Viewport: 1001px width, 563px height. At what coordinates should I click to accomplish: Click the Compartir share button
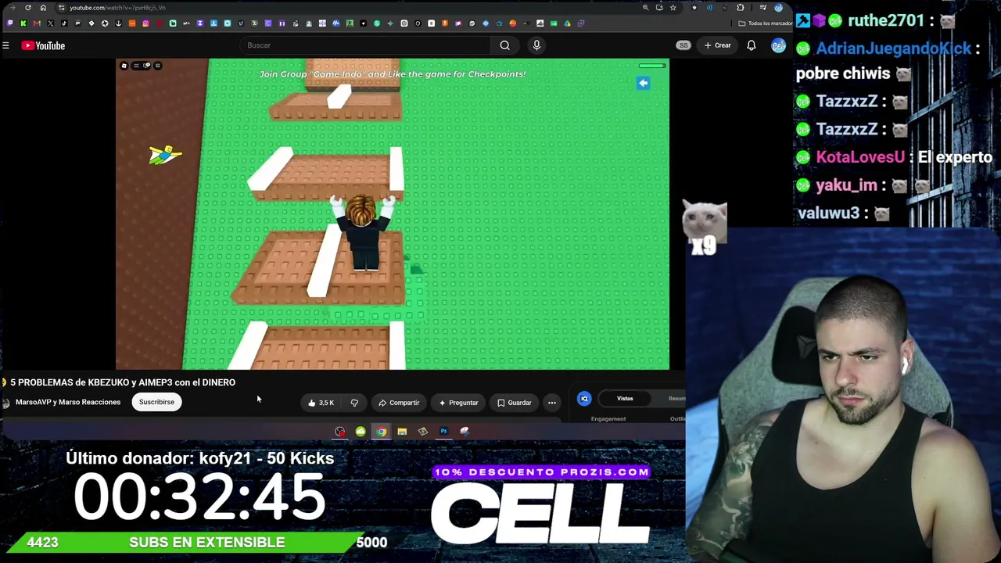click(399, 403)
